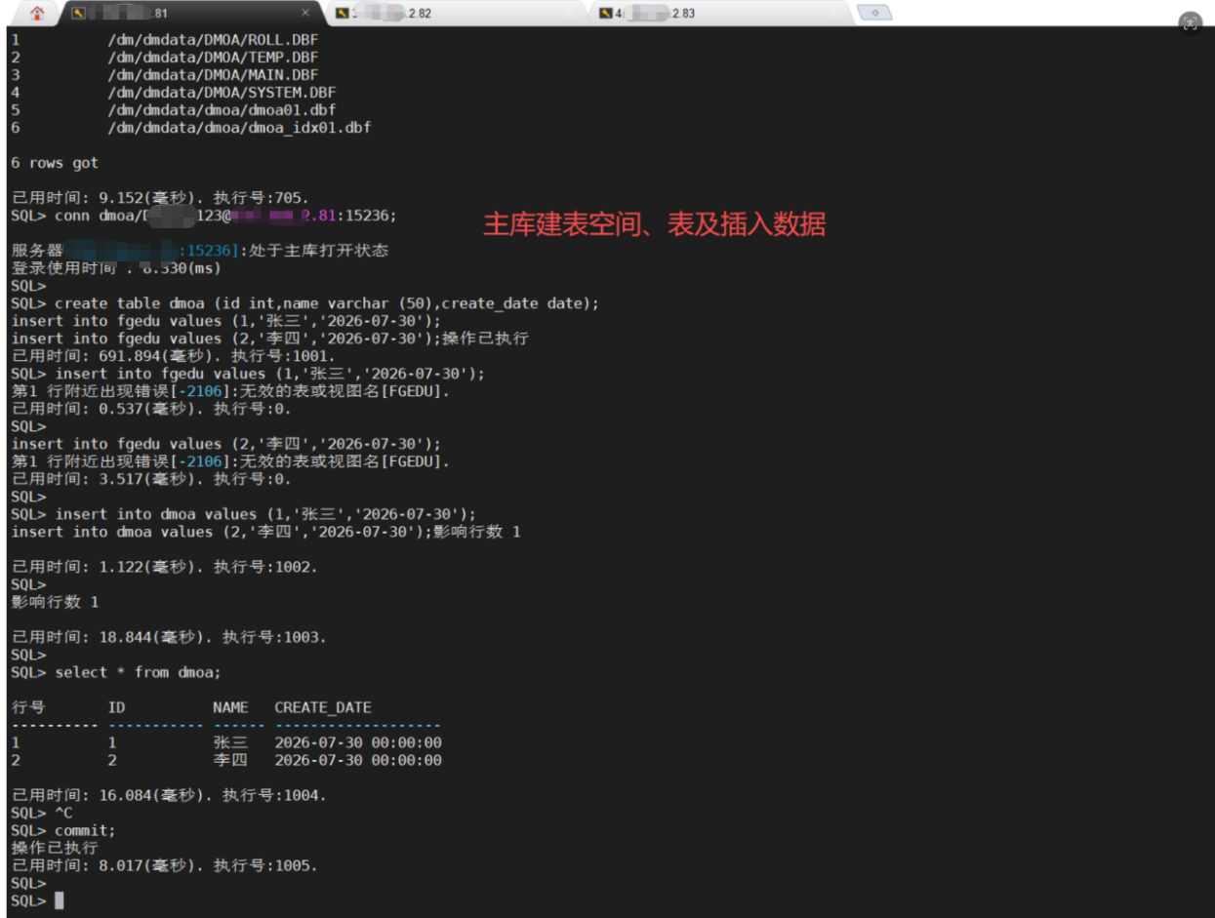Click 张三 in the query result table
1215x918 pixels.
pos(230,742)
